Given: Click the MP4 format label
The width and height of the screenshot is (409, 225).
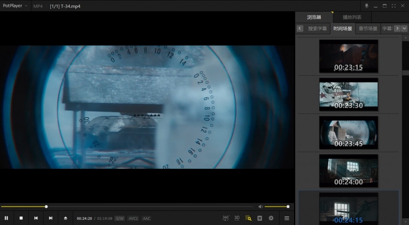Looking at the screenshot, I should [x=38, y=6].
